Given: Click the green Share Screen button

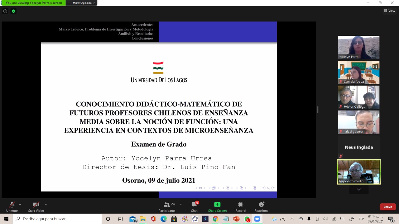Looking at the screenshot, I should tap(217, 207).
